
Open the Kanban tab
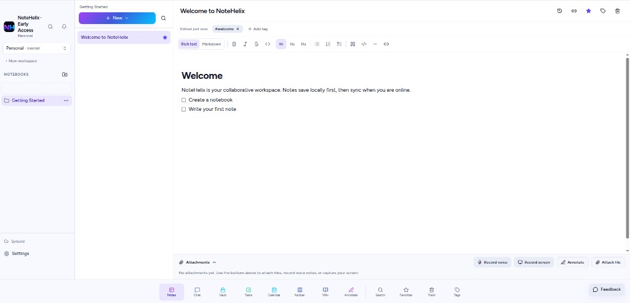point(300,292)
